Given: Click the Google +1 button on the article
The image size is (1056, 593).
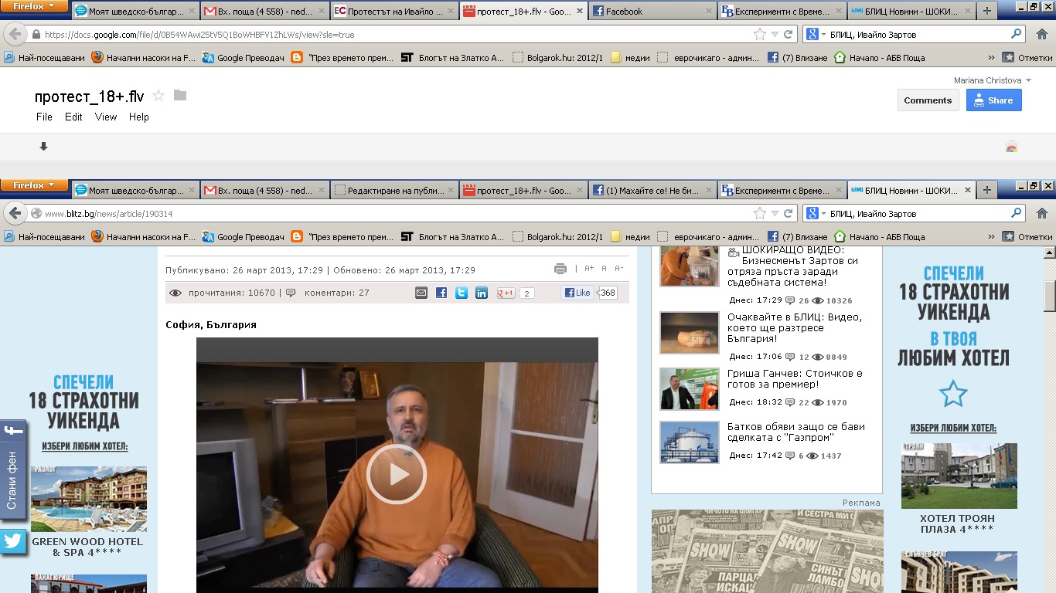Looking at the screenshot, I should [506, 293].
